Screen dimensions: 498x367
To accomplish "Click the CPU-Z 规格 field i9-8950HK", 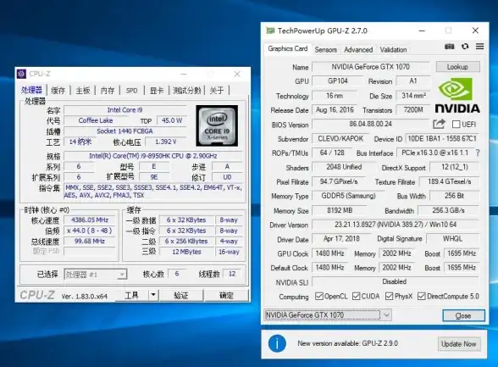I will tap(153, 156).
